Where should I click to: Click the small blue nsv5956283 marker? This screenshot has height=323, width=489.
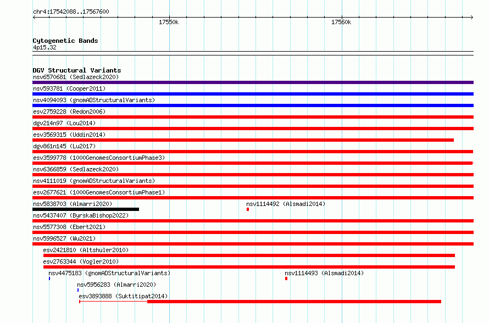(78, 290)
